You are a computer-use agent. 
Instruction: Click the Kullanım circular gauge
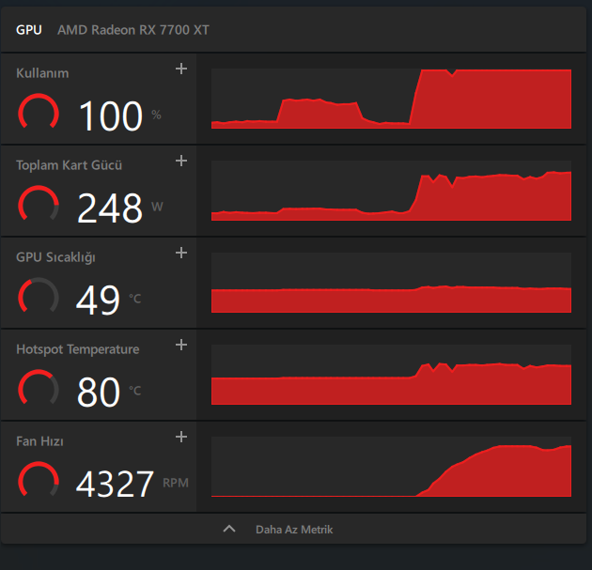pyautogui.click(x=39, y=113)
